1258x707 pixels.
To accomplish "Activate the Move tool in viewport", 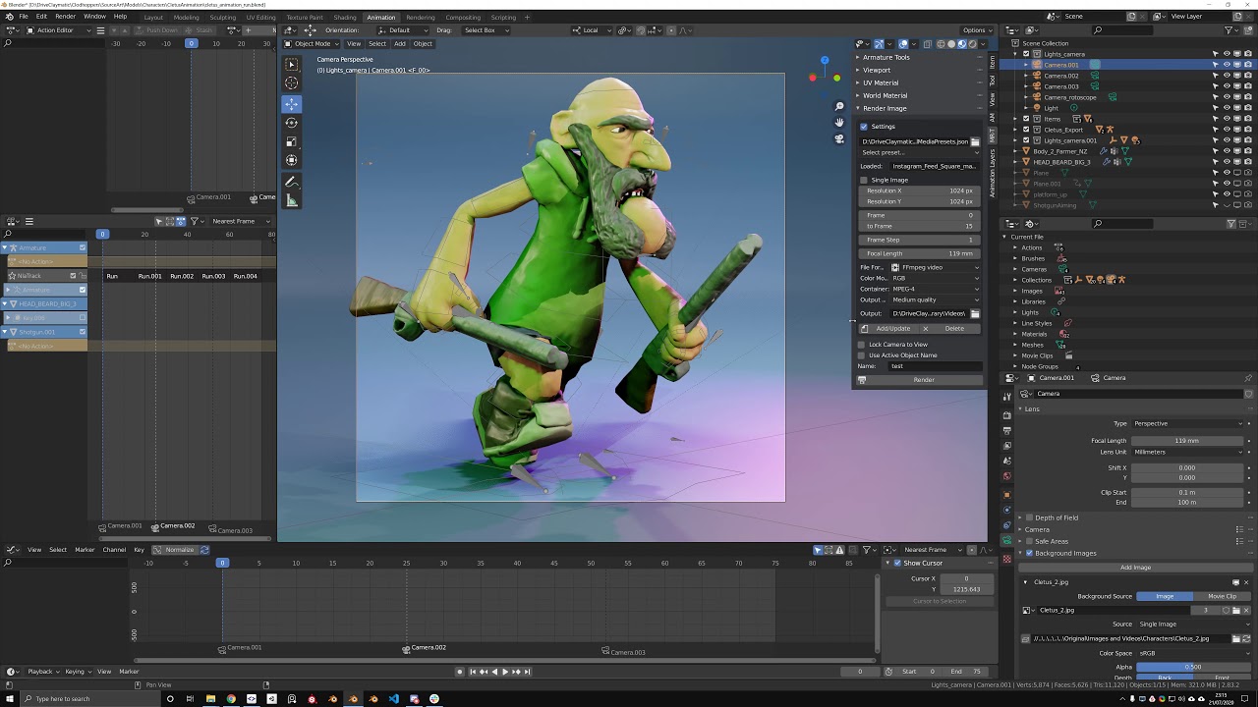I will pos(292,103).
